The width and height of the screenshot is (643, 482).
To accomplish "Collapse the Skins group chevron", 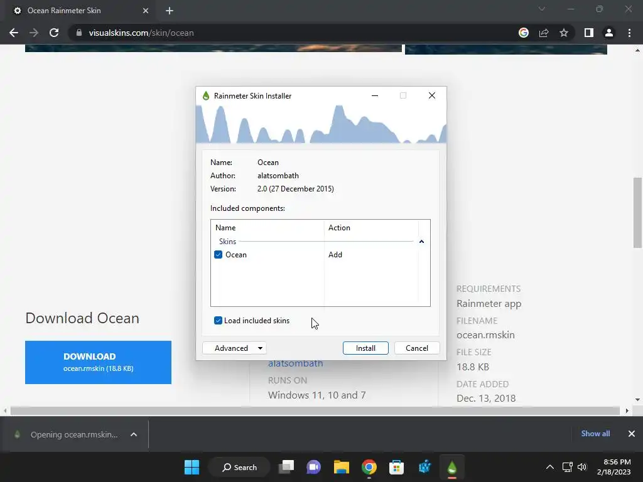I will pos(421,242).
